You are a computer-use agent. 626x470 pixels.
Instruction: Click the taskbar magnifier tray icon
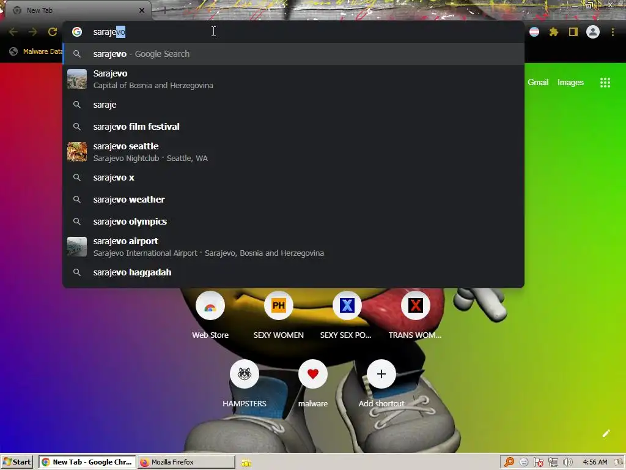[509, 462]
